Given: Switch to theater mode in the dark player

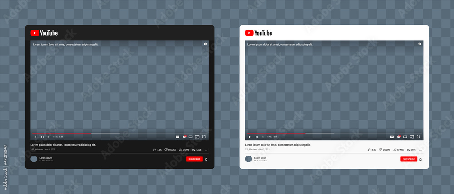Looking at the screenshot, I should coord(191,137).
